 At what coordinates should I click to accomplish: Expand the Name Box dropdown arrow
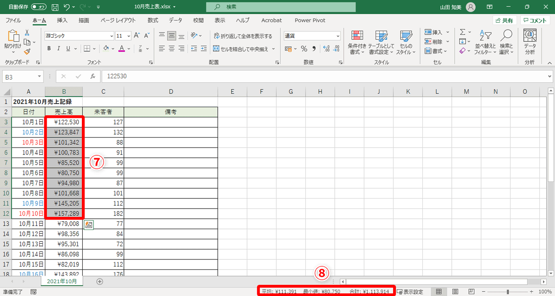point(39,76)
